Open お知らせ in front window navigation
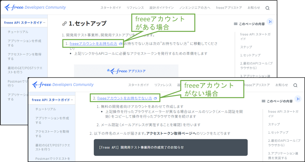The height and width of the screenshot is (162, 305). [x=282, y=85]
